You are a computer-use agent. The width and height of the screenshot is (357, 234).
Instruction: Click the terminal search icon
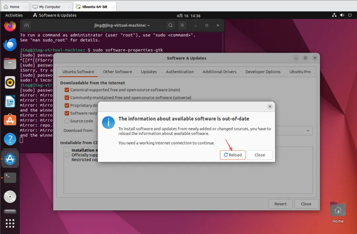pos(170,25)
